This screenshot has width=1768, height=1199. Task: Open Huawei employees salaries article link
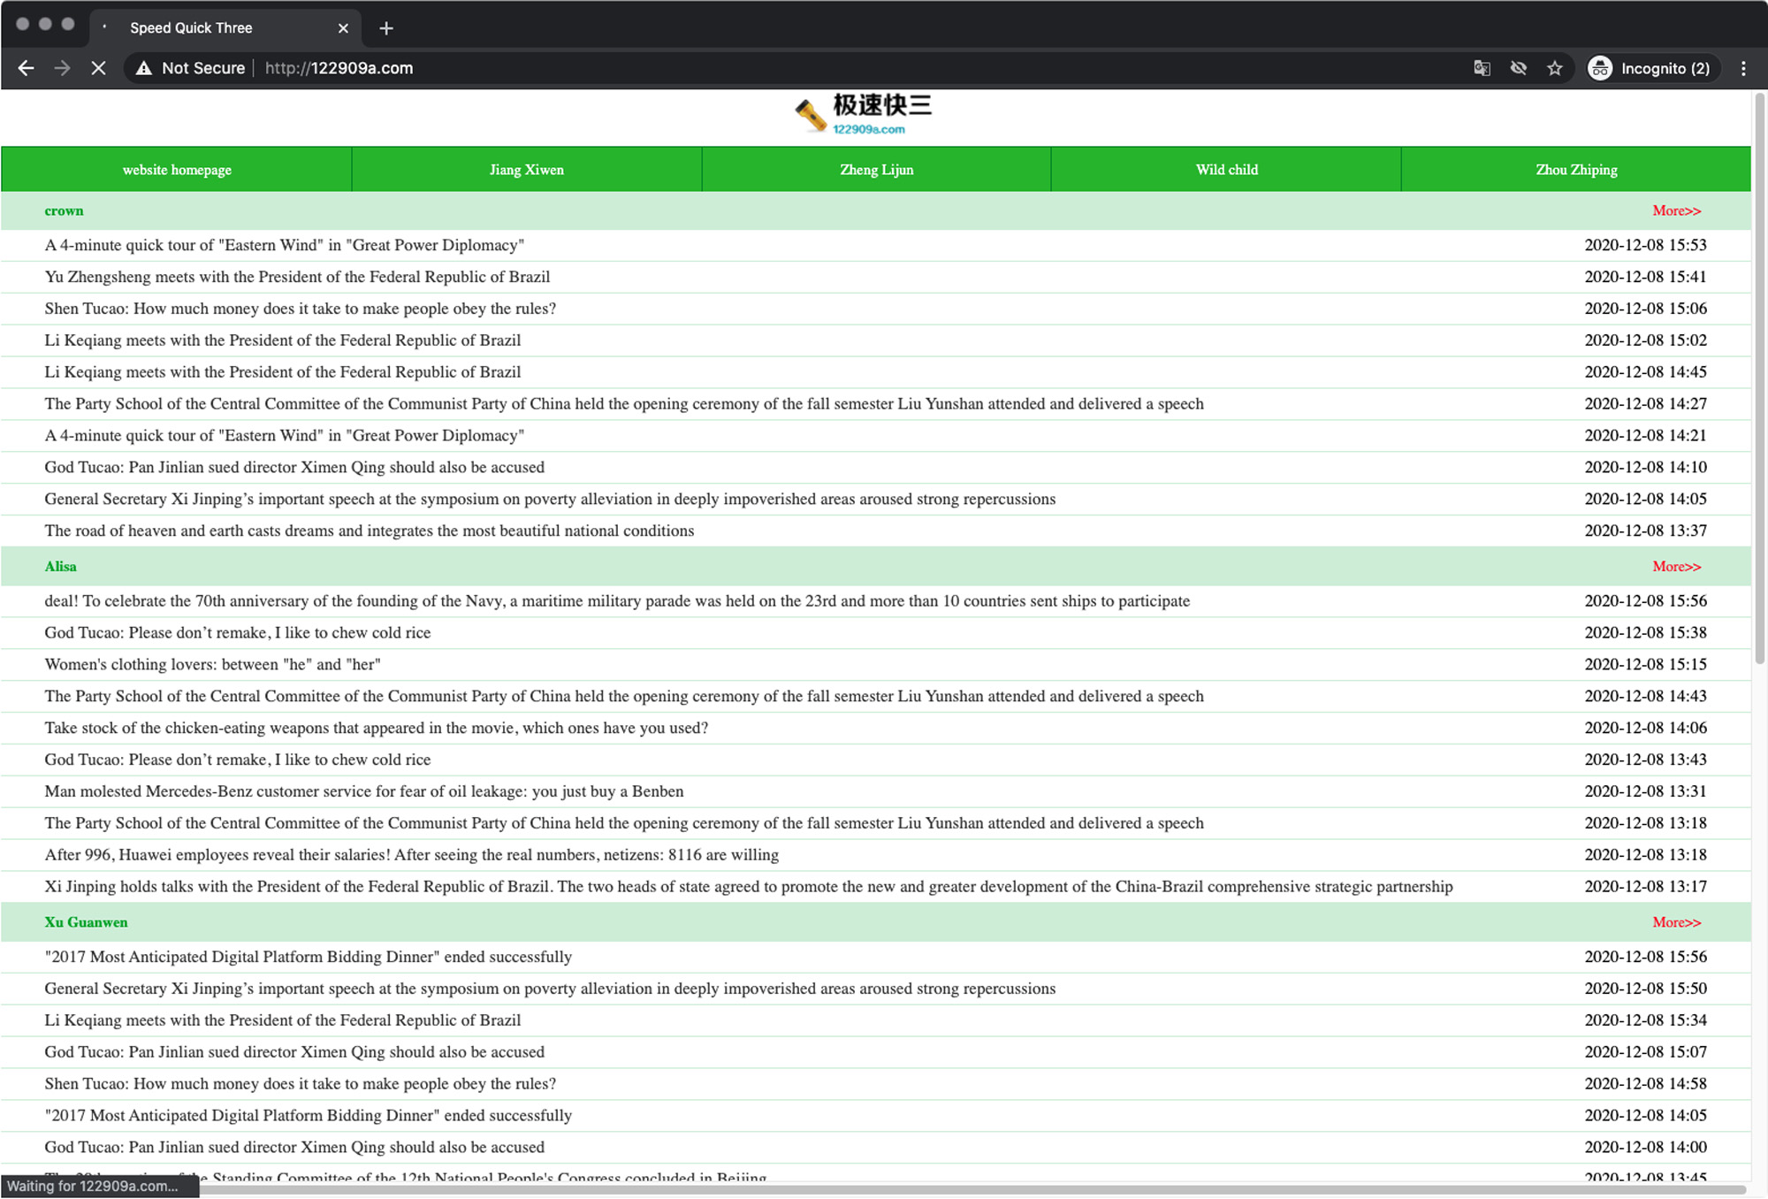coord(411,855)
